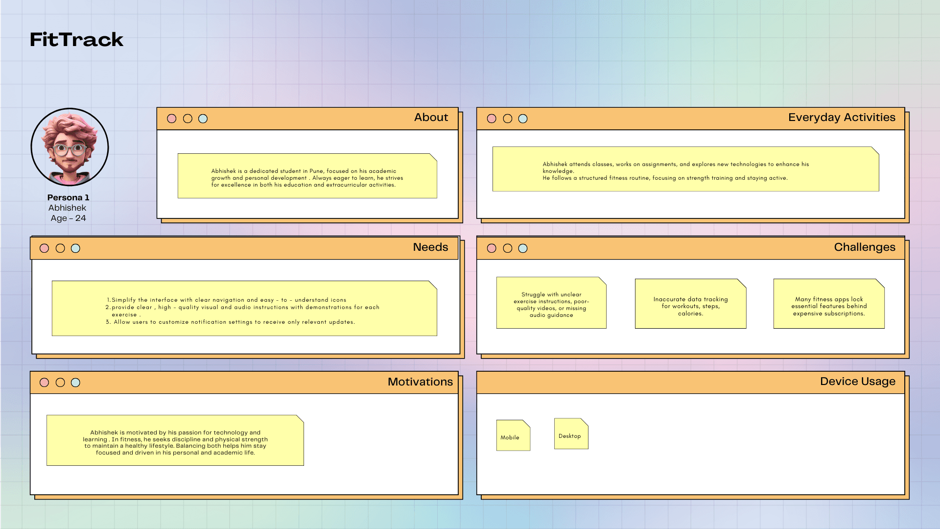Select the Mobile sticky note

coord(513,435)
